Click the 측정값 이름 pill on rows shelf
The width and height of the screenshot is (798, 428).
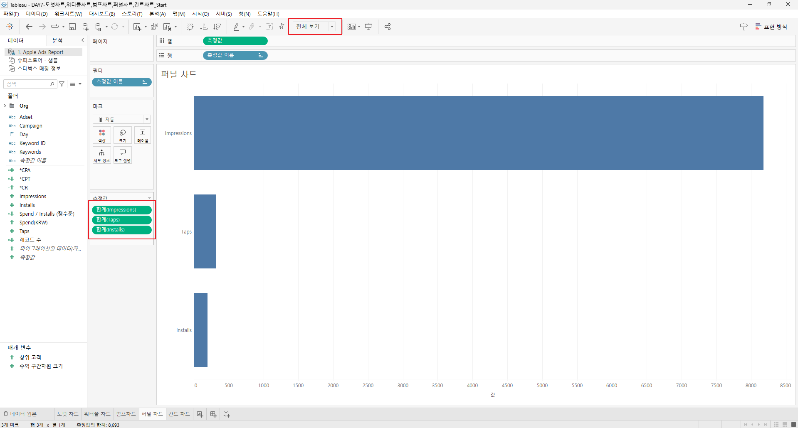point(235,55)
